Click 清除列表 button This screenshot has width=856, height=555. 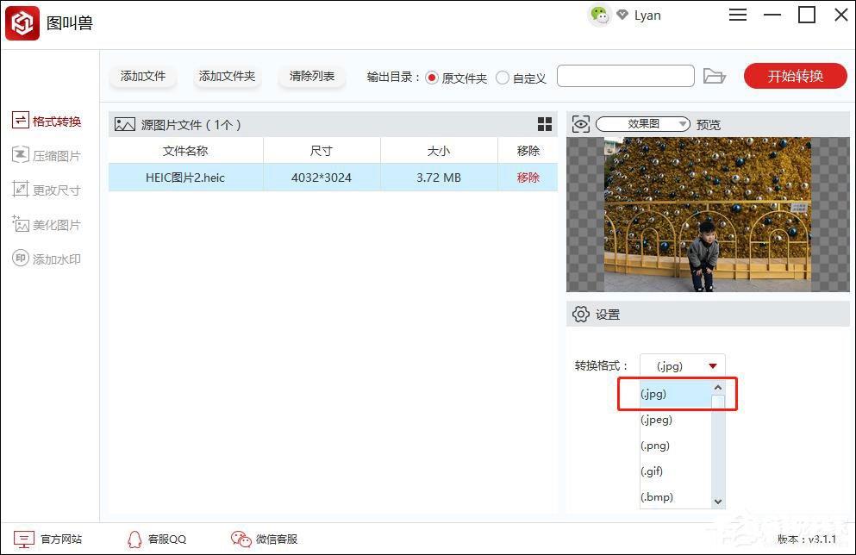pos(312,76)
